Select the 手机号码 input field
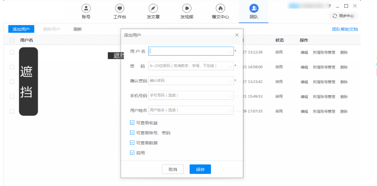Screen dimensions: 377x186 [x=191, y=95]
